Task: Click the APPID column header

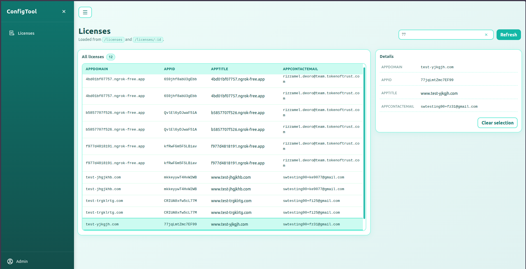Action: click(x=169, y=69)
